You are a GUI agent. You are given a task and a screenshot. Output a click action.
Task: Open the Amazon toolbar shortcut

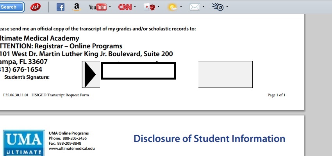coord(77,7)
